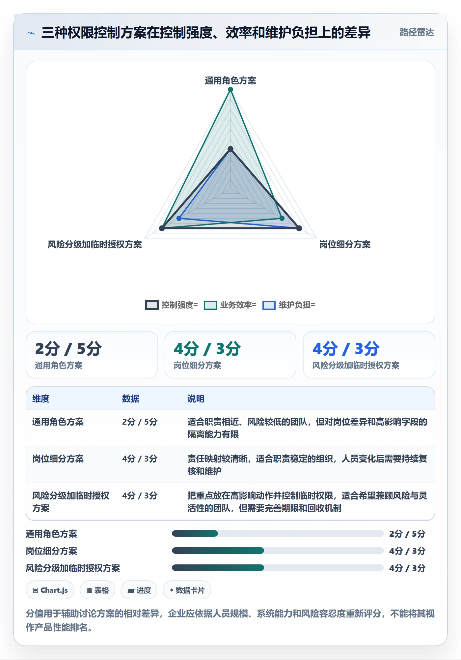Click the 表格 chip

point(97,590)
